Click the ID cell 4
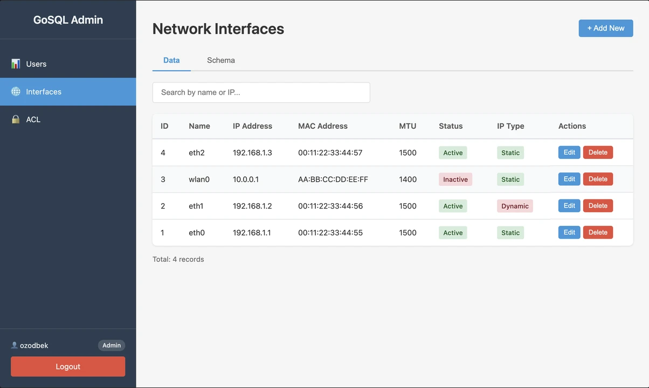Viewport: 649px width, 388px height. pyautogui.click(x=163, y=153)
